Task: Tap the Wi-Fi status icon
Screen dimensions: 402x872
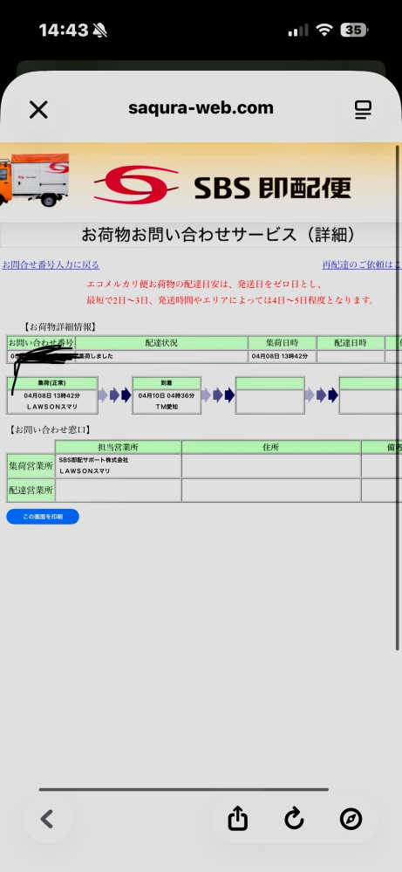Action: [x=324, y=31]
